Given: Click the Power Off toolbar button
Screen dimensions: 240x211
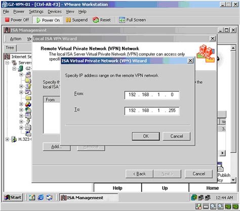Looking at the screenshot, I should tap(17, 20).
